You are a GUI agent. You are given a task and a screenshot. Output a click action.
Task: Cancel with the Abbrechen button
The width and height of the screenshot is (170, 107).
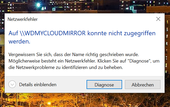tap(143, 85)
